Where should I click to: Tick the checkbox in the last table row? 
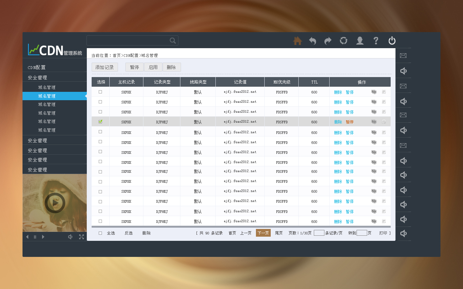coord(100,221)
